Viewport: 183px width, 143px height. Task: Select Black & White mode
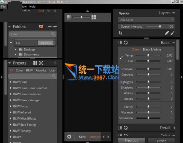(152, 50)
